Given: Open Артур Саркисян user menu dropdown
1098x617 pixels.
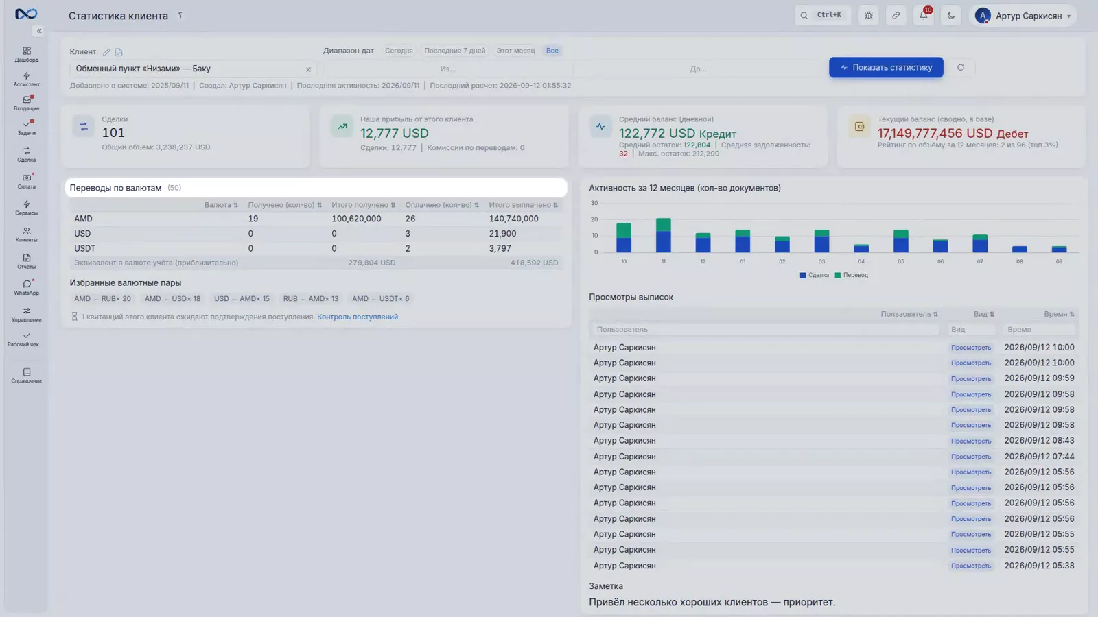Looking at the screenshot, I should pos(1023,15).
